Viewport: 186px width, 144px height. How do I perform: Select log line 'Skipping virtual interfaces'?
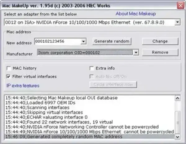click(x=90, y=112)
